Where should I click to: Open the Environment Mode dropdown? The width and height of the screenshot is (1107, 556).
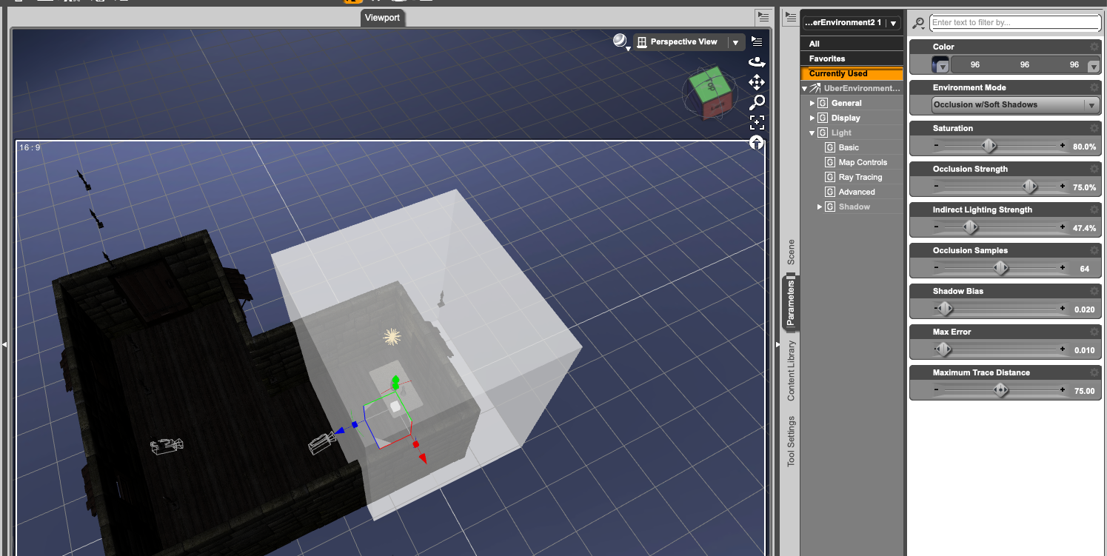pyautogui.click(x=1014, y=105)
